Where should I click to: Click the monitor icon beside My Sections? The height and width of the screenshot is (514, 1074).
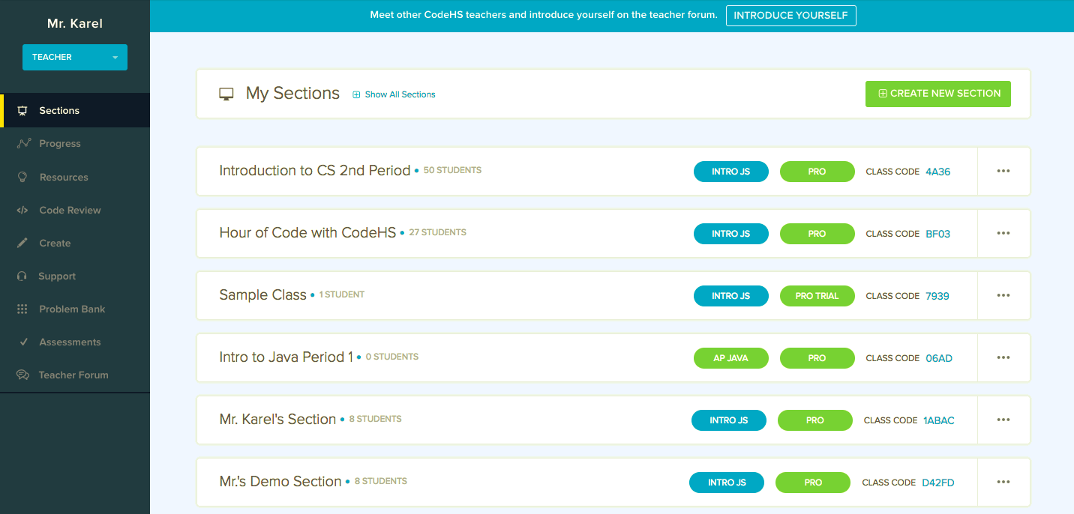[226, 93]
